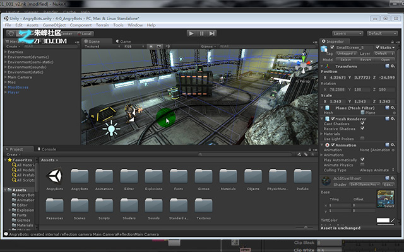404x252 pixels.
Task: Open the GameObject menu
Action: click(x=54, y=25)
